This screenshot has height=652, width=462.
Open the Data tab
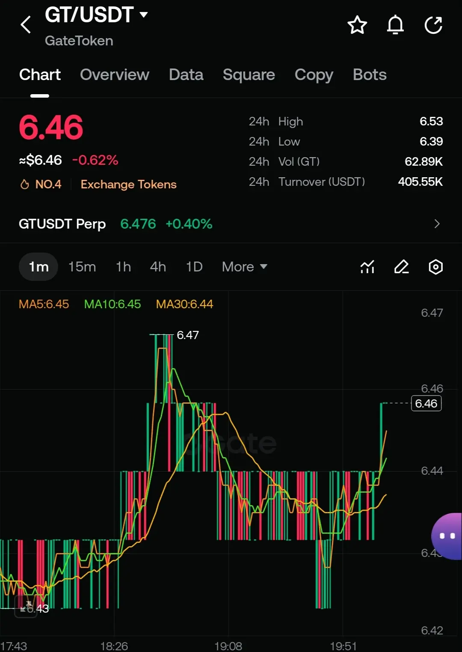tap(186, 74)
